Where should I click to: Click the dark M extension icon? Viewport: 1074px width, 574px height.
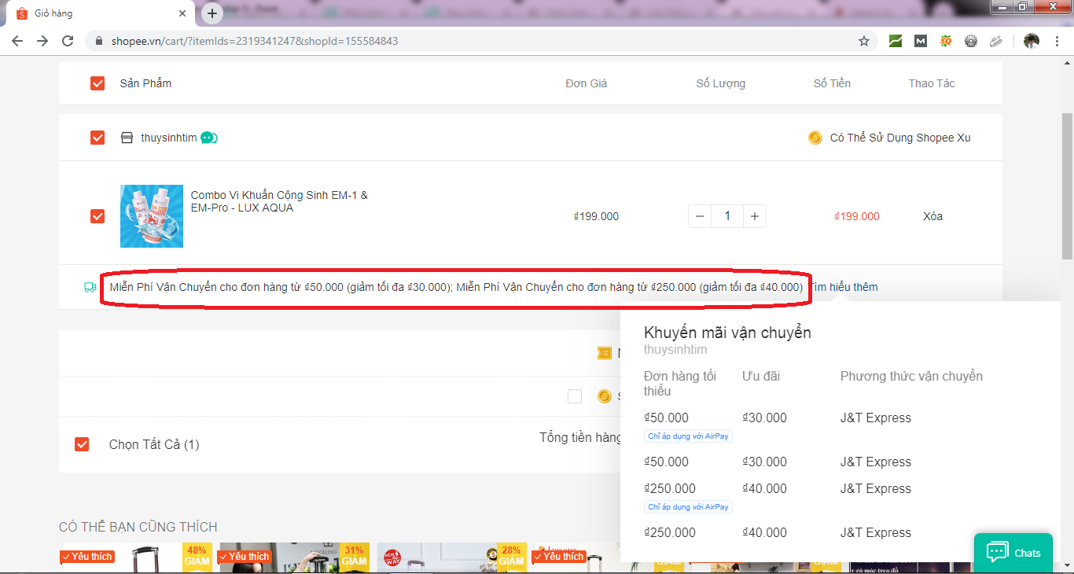coord(921,41)
